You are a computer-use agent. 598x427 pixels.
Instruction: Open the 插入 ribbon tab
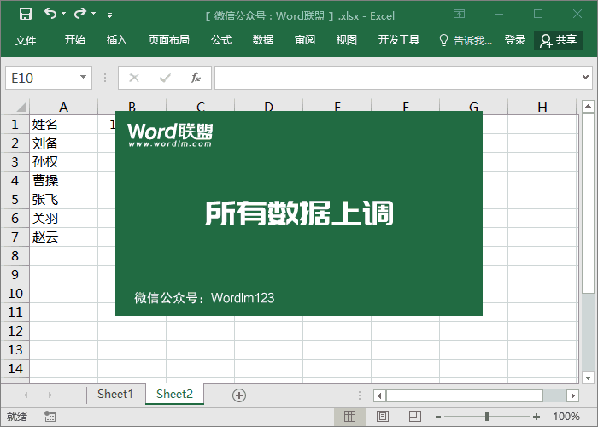click(117, 40)
